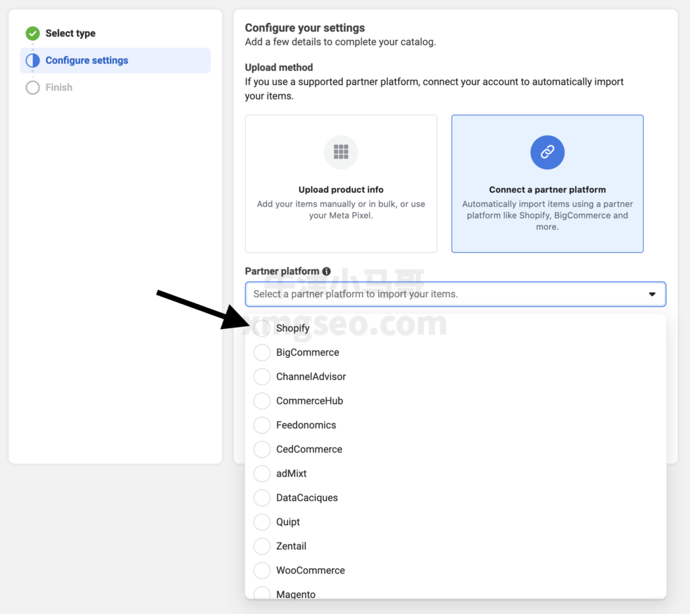Select the ChannelAdvisor radio button
The width and height of the screenshot is (690, 614).
pos(262,376)
